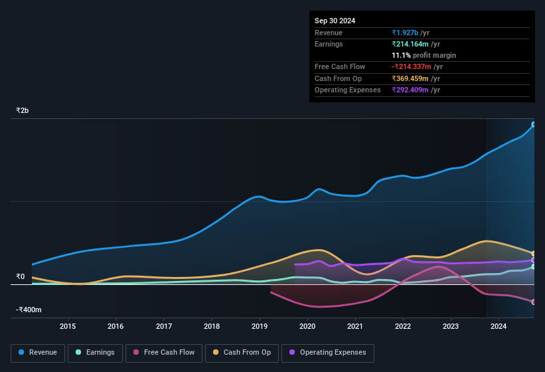Viewport: 545px width, 372px height.
Task: Click the orange dot in Cash From Op legend
Action: pos(216,352)
